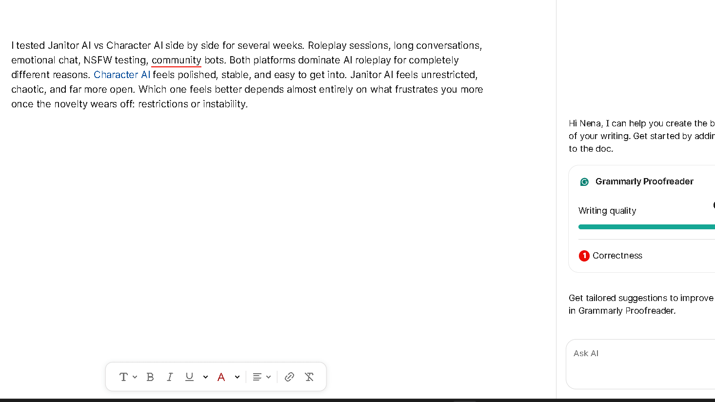The width and height of the screenshot is (715, 402).
Task: Focus the Ask AI input box
Action: point(640,364)
